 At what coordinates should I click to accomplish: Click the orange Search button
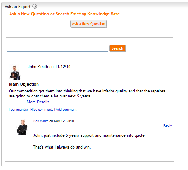(117, 48)
